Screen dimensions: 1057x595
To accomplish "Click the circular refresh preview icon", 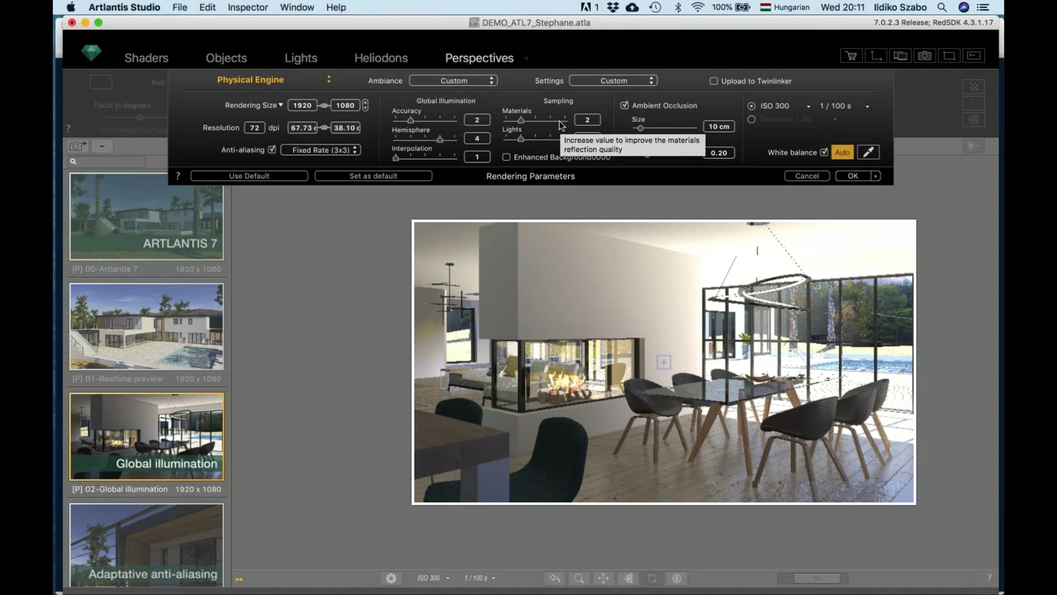I will [652, 578].
